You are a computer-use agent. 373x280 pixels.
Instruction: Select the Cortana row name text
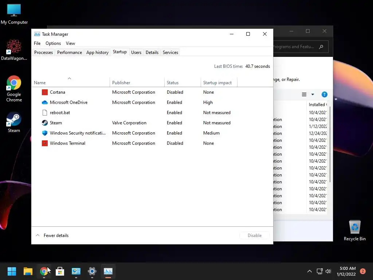[x=58, y=92]
